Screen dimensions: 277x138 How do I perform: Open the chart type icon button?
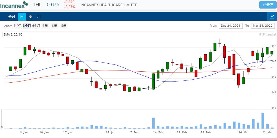click(x=272, y=17)
